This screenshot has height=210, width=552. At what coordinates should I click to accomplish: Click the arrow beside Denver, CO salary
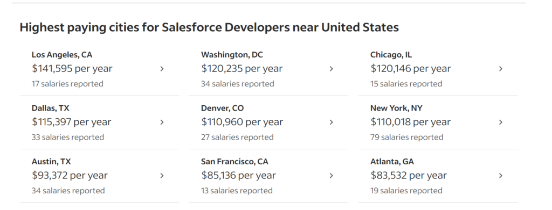[x=332, y=122]
